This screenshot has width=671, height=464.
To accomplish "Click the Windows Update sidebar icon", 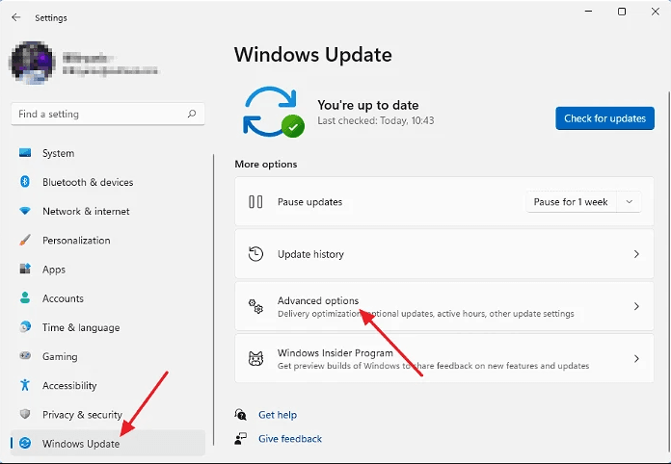I will pyautogui.click(x=25, y=443).
